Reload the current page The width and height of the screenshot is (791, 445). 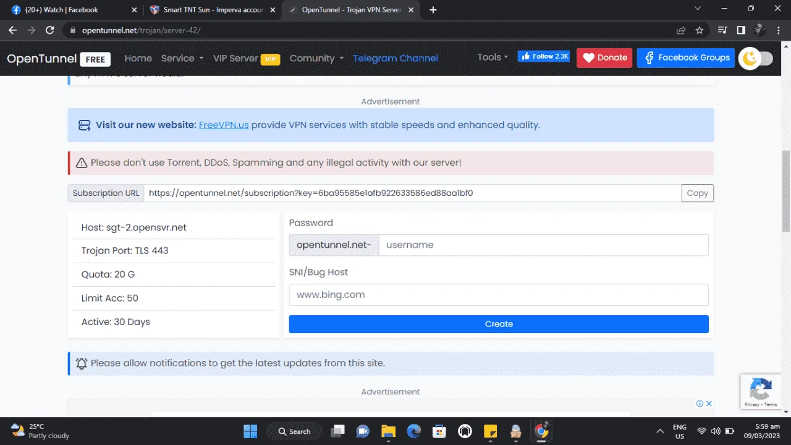coord(50,30)
